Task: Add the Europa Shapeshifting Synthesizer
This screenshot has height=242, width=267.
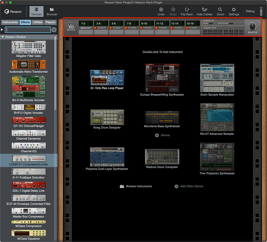Action: point(162,78)
